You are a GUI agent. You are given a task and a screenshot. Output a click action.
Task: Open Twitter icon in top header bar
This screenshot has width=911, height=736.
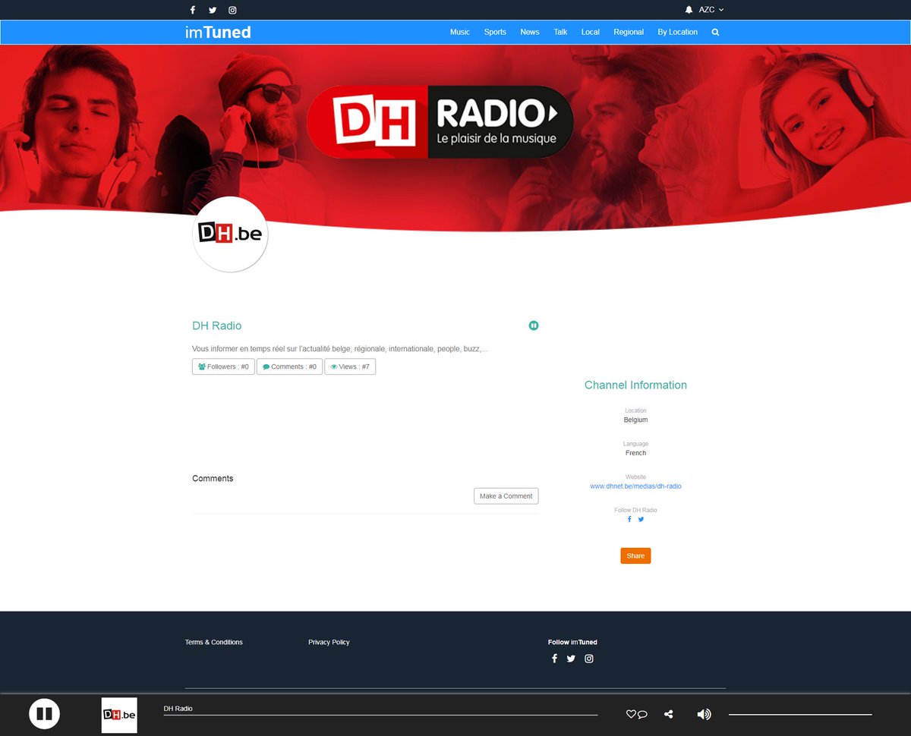pos(213,10)
